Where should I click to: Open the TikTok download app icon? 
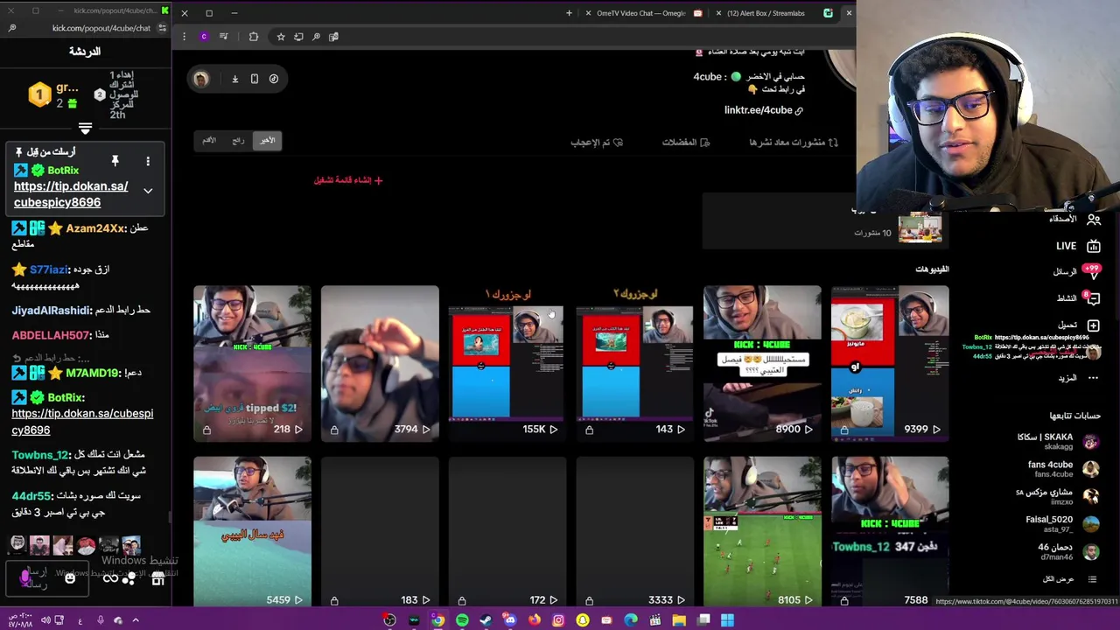click(x=234, y=79)
